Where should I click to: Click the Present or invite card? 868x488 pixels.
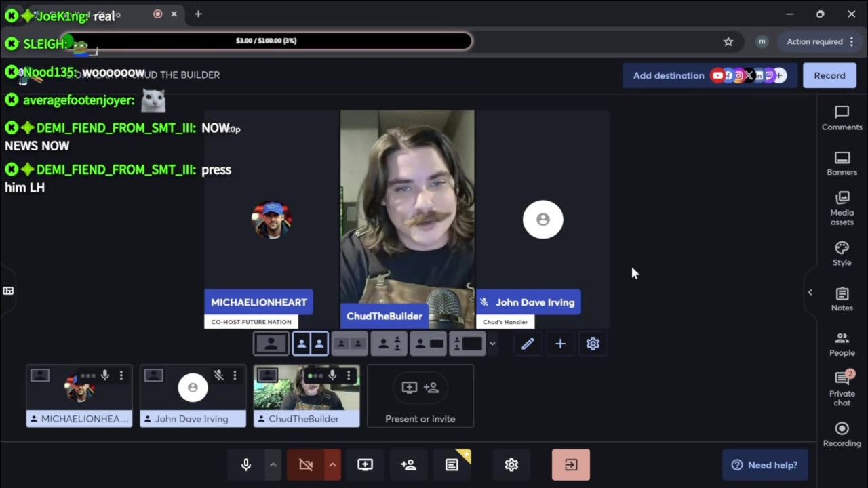pos(420,396)
